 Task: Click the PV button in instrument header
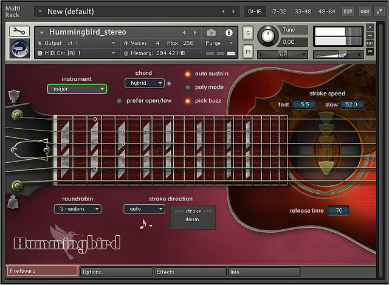(x=370, y=52)
